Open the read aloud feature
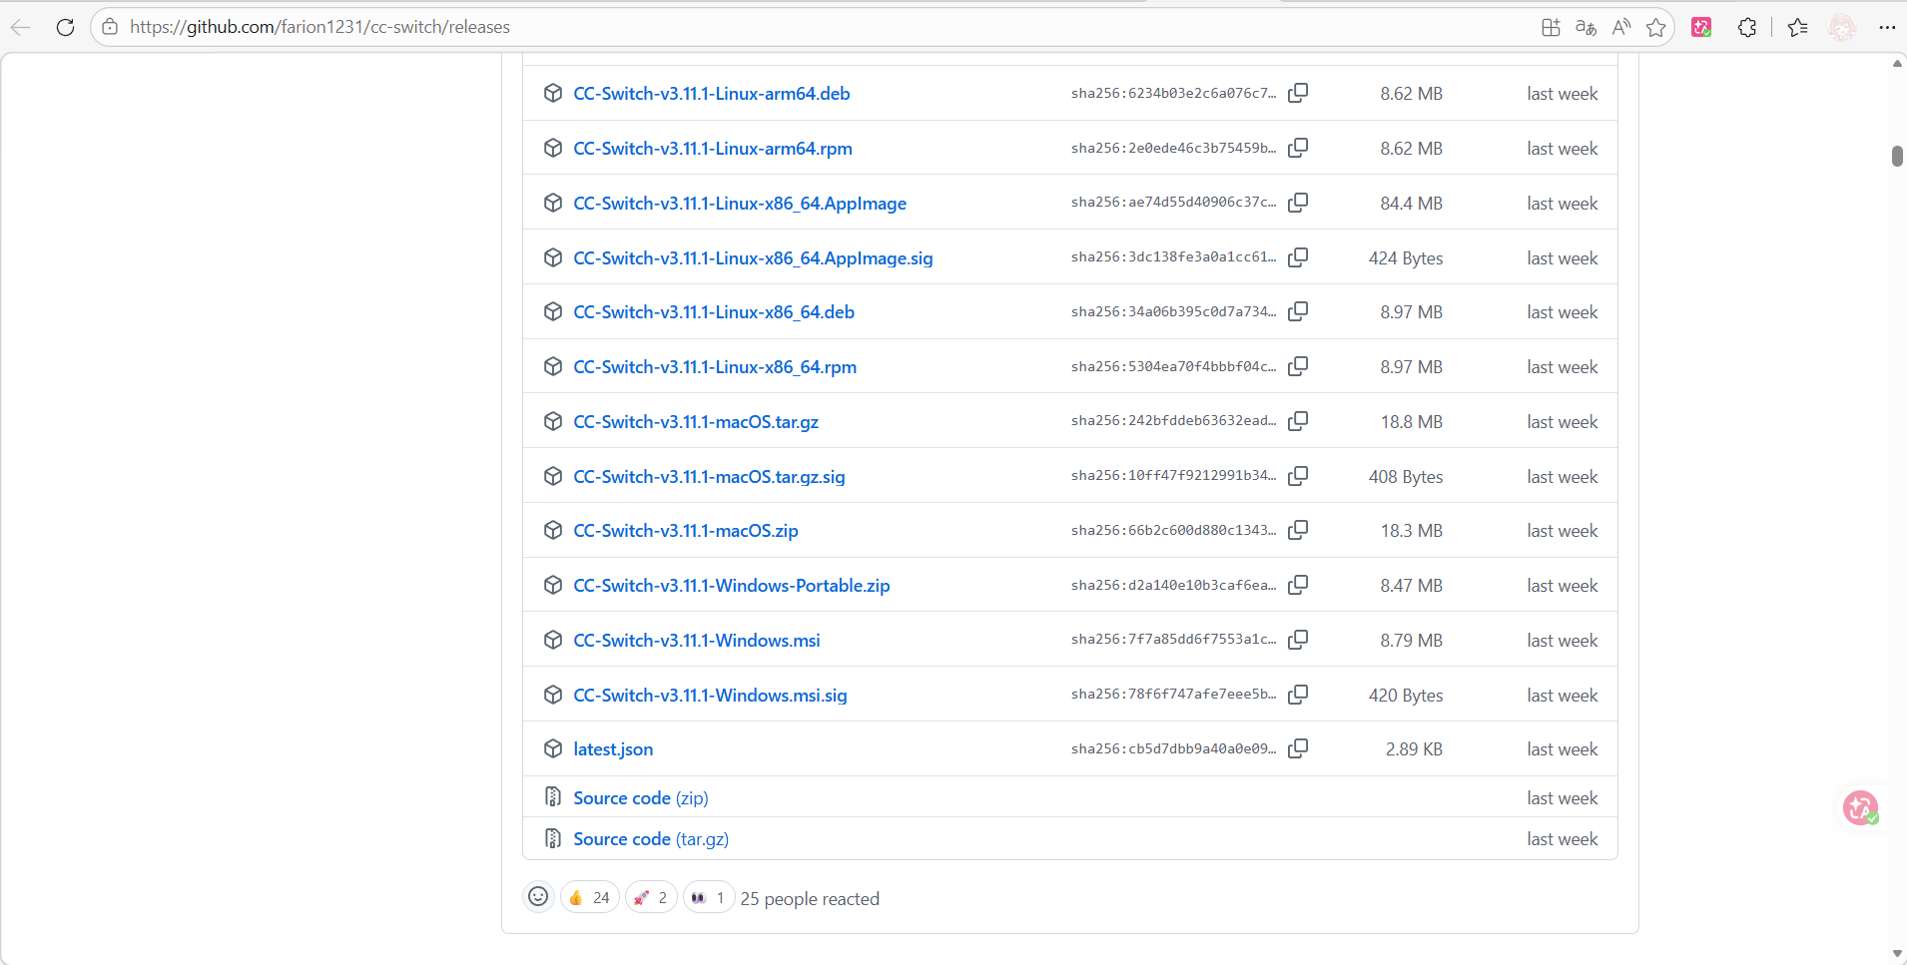 coord(1621,27)
